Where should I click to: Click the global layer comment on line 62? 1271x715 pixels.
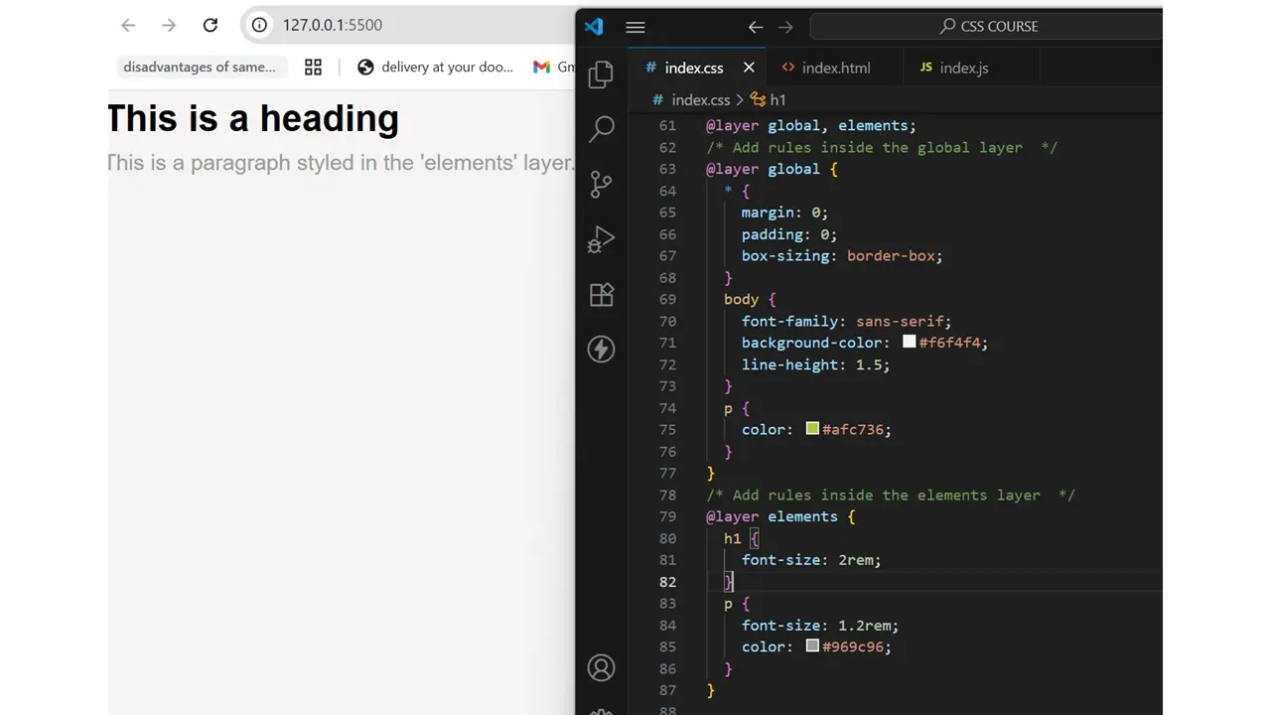click(882, 147)
